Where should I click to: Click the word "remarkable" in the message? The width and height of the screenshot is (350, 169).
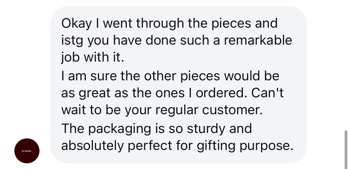tap(258, 40)
